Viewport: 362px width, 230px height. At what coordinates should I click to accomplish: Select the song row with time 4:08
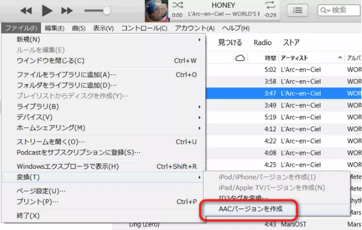pos(284,153)
